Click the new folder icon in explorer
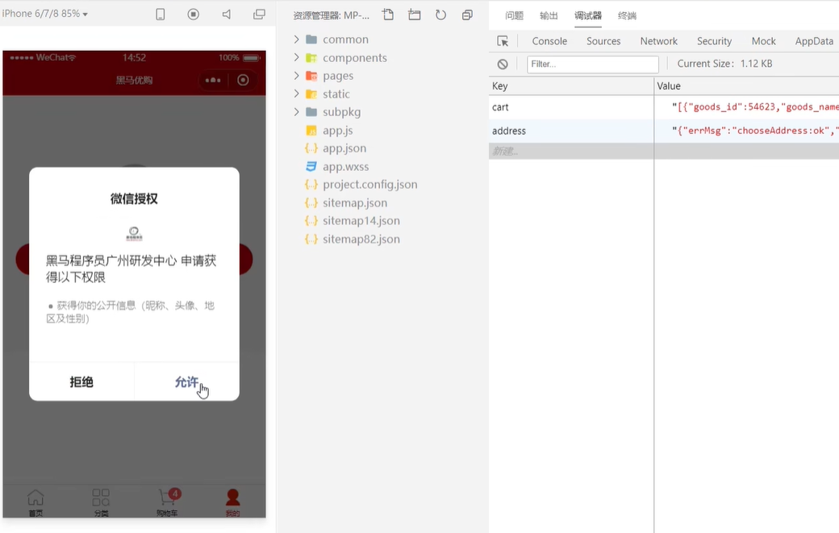839x533 pixels. click(414, 15)
